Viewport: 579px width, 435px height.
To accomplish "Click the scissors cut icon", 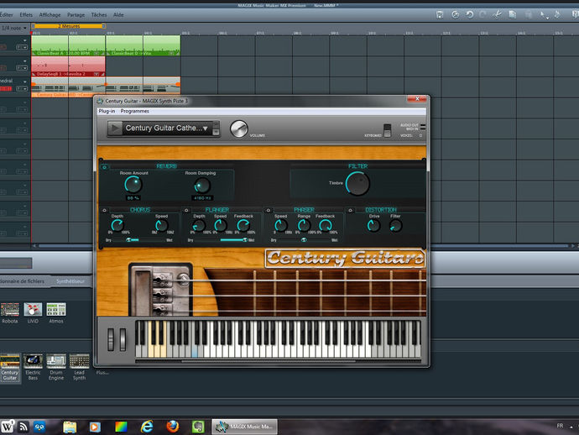I will tap(497, 15).
